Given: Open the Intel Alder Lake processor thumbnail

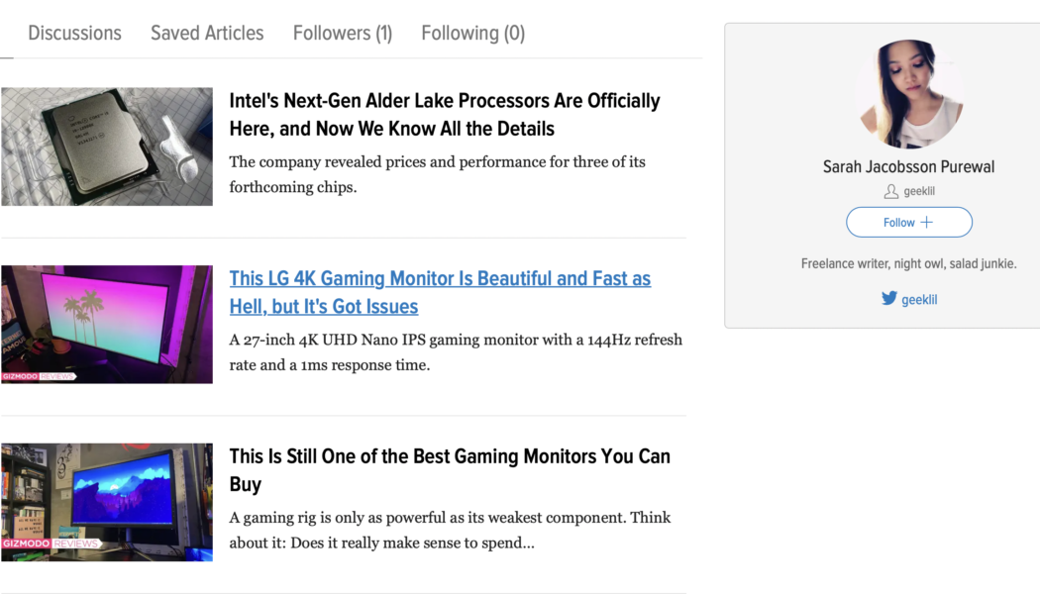Looking at the screenshot, I should (107, 147).
